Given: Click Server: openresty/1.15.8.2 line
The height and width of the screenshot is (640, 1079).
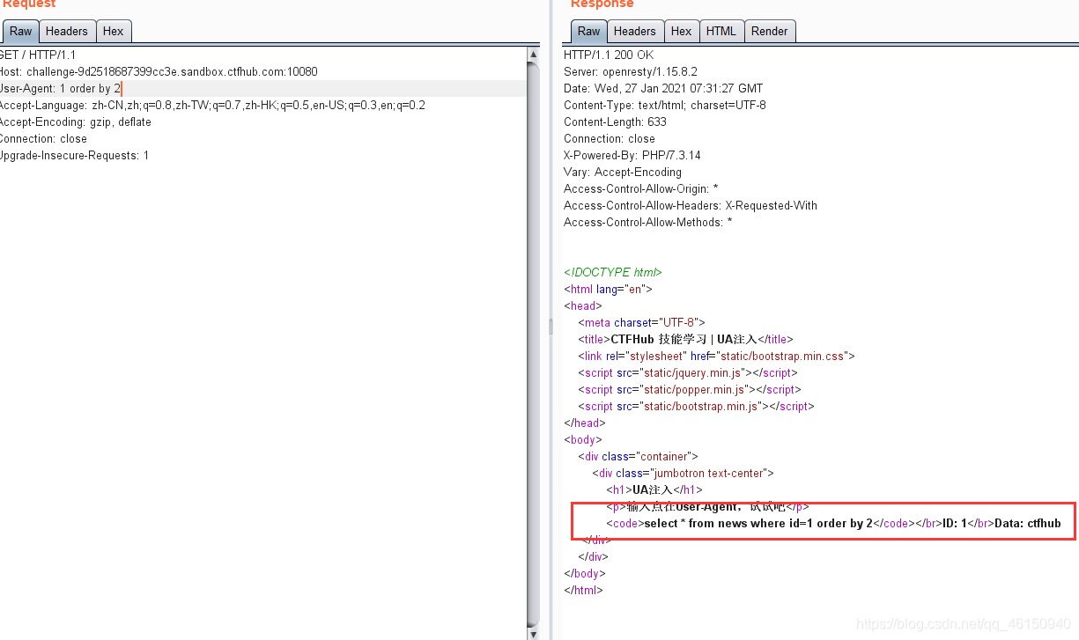Looking at the screenshot, I should point(631,72).
